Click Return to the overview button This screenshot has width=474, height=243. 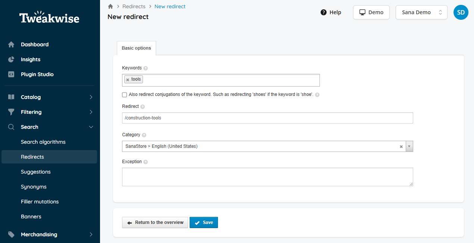coord(155,222)
